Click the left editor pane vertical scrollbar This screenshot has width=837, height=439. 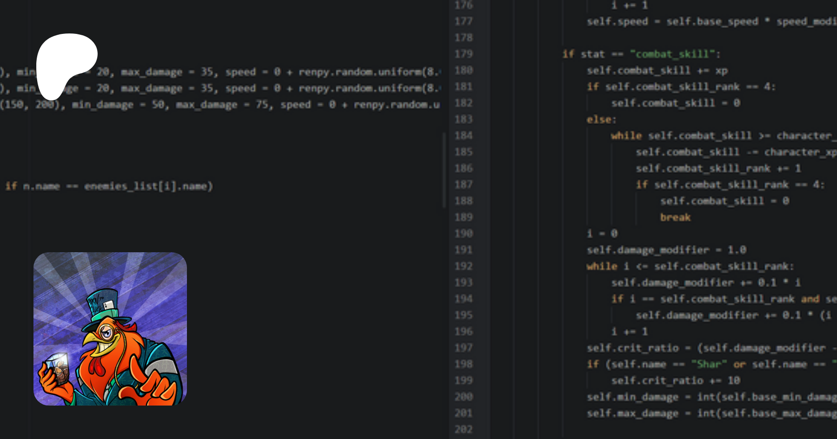pos(444,170)
